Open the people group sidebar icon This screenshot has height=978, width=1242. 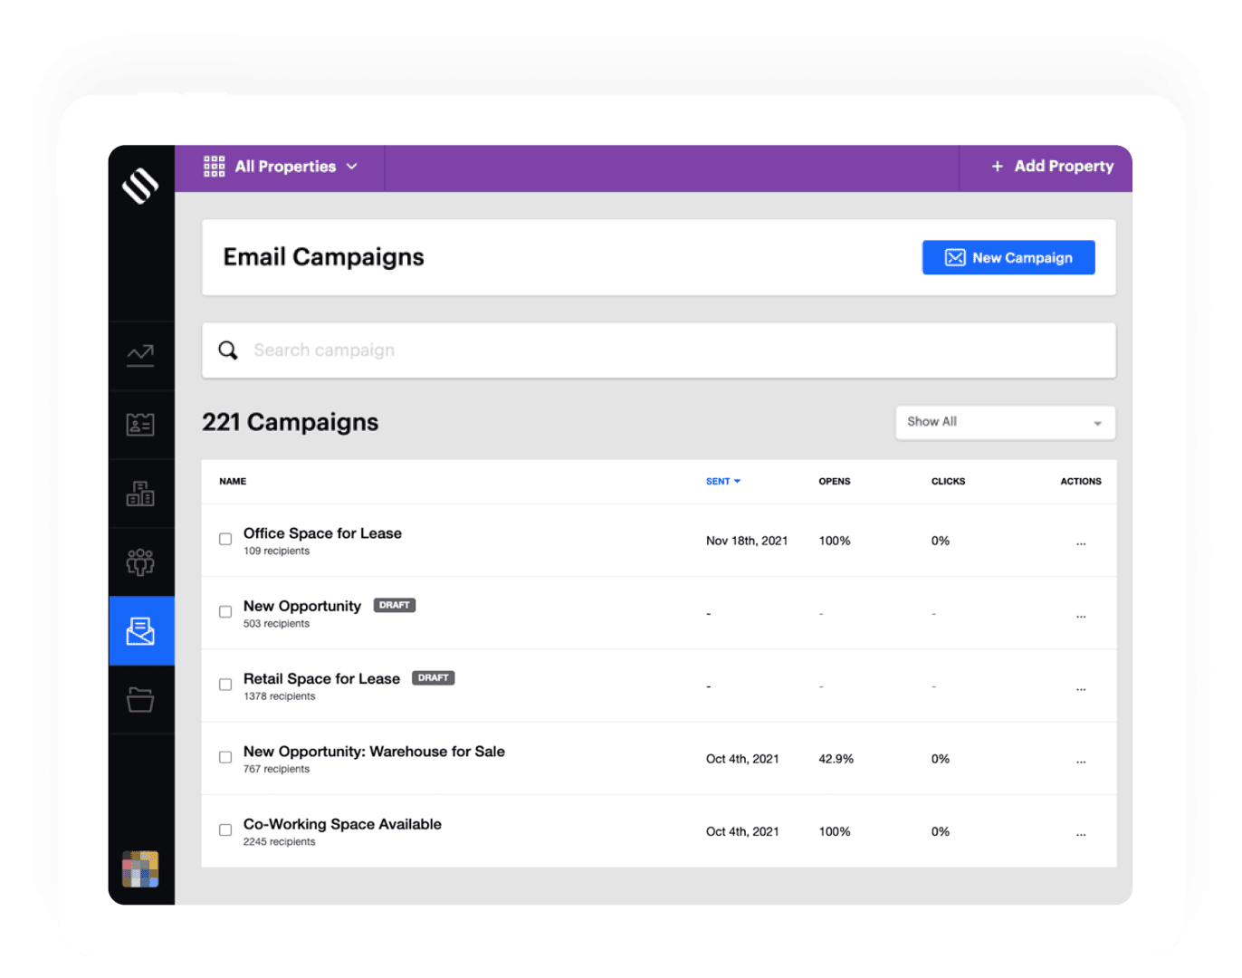coord(140,562)
